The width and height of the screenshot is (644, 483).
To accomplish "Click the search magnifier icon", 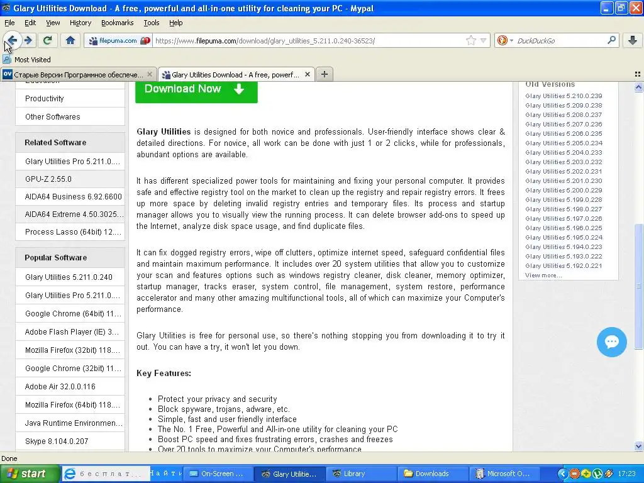I will [611, 40].
